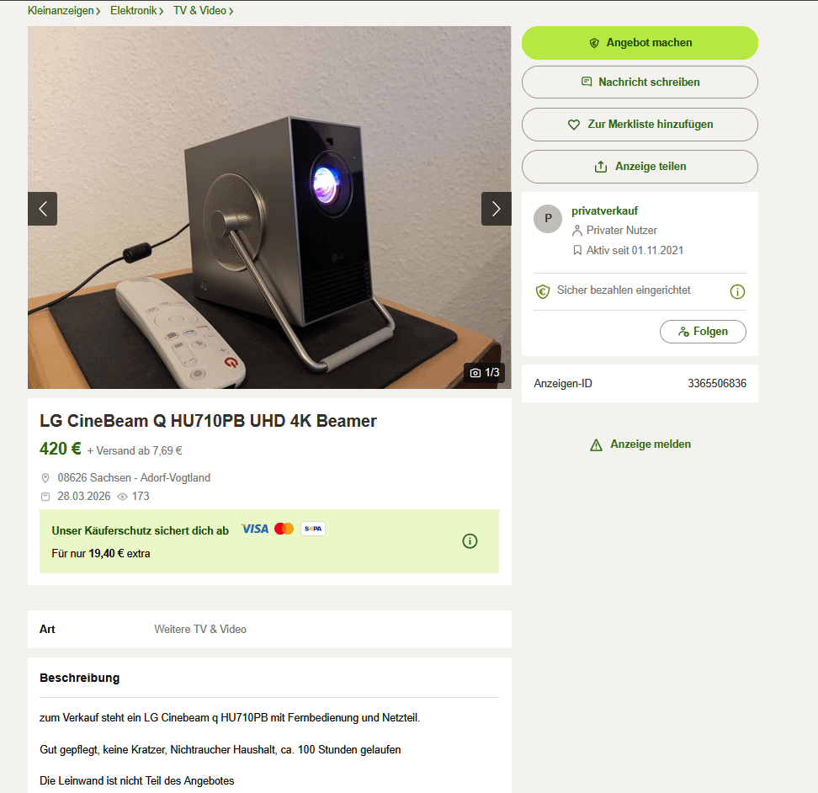Click the Weitere TV & Video category value

click(200, 629)
